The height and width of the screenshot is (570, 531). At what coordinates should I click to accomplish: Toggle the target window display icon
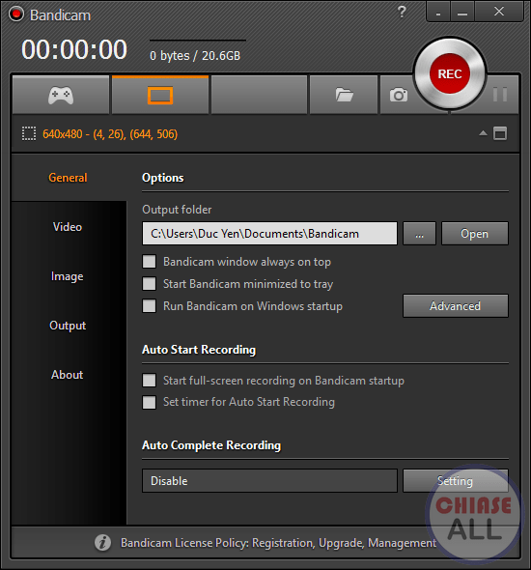500,133
